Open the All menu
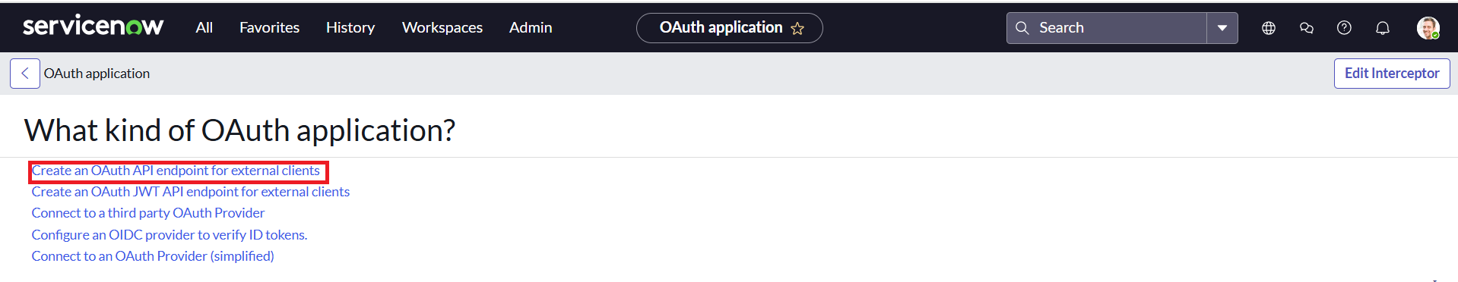This screenshot has height=282, width=1458. click(x=204, y=27)
